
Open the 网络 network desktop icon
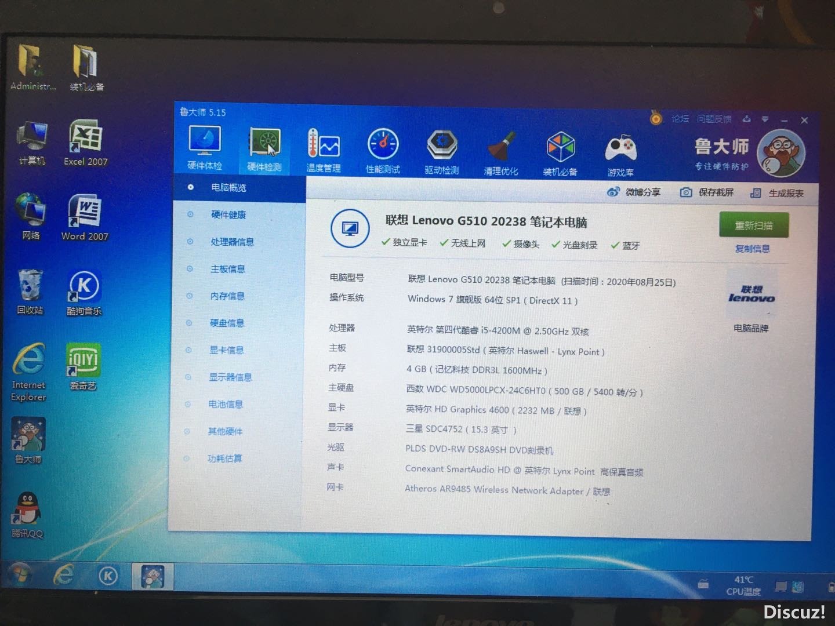pos(31,217)
